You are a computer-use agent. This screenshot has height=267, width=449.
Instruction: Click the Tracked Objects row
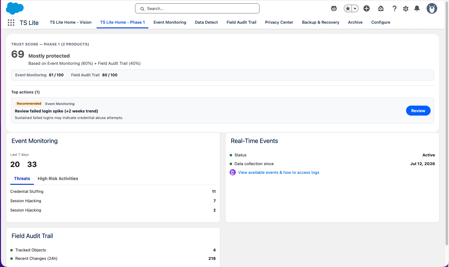[113, 250]
